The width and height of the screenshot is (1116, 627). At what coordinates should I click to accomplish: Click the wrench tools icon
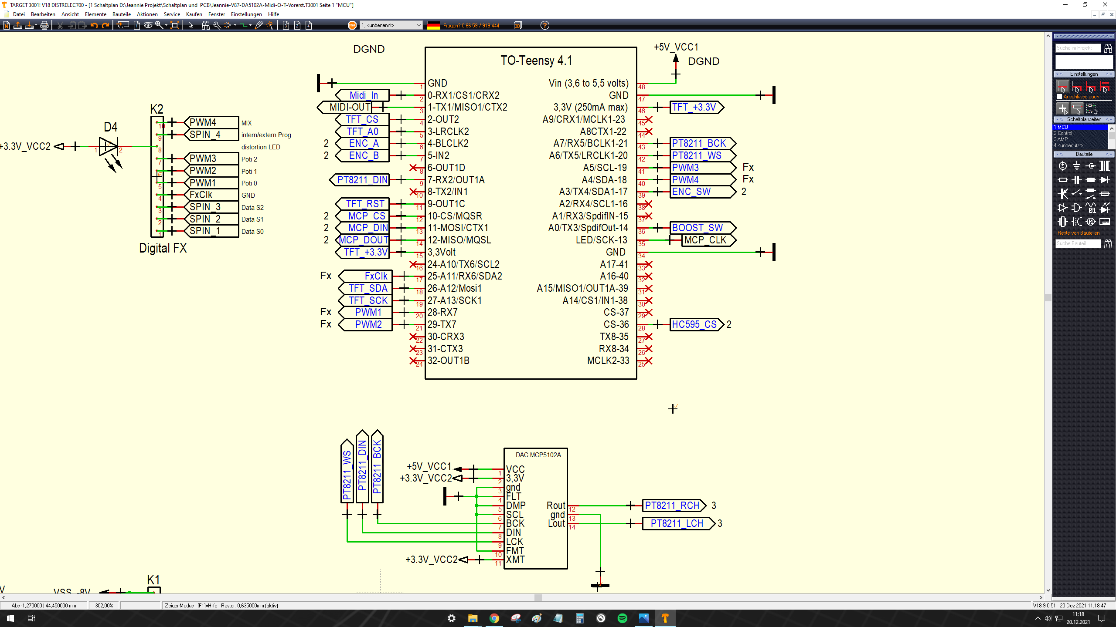click(217, 25)
